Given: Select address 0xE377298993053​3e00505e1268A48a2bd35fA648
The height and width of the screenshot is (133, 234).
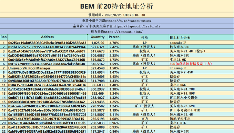Looking at the screenshot, I should click(x=48, y=64).
